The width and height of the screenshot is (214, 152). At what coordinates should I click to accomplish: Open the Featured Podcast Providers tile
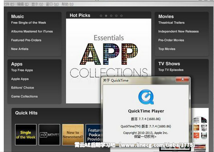coord(93,135)
